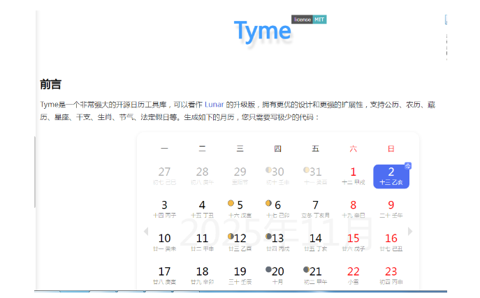This screenshot has width=480, height=298.
Task: Select date 17 in the calendar
Action: pyautogui.click(x=164, y=276)
